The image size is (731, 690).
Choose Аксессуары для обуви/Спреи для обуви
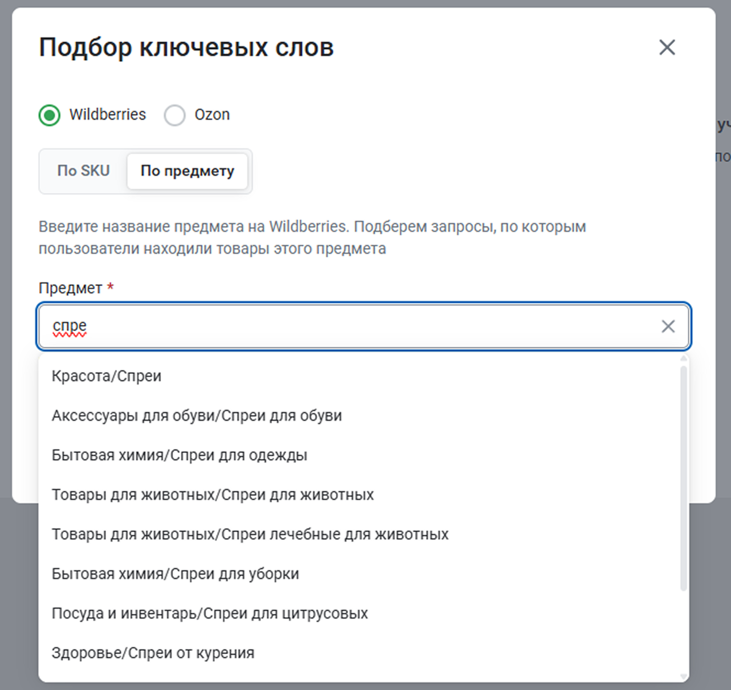tap(197, 416)
